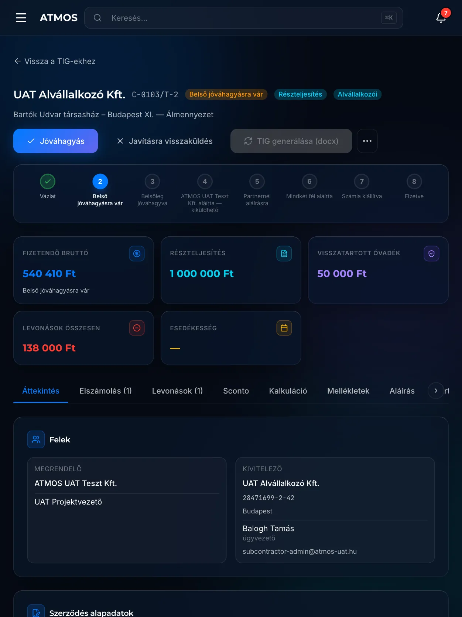Image resolution: width=462 pixels, height=617 pixels.
Task: Expand more tabs with the right chevron
Action: 436,391
